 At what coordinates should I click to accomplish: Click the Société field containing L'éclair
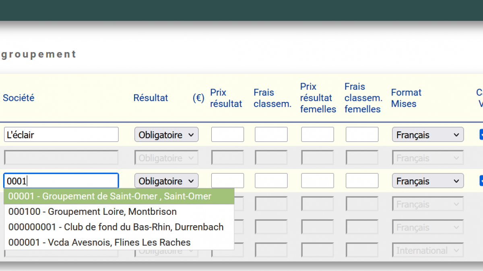(x=61, y=135)
